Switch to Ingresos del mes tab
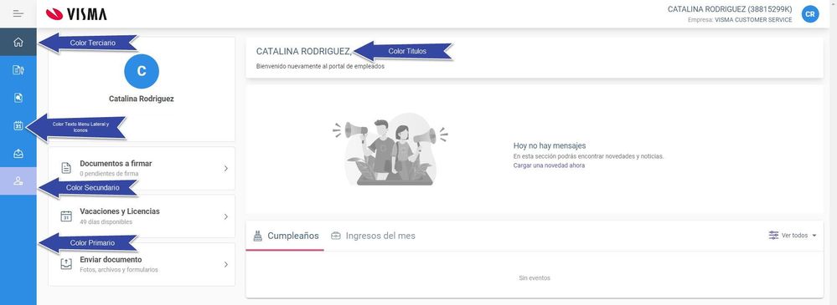Viewport: 837px width, 305px height. coord(373,236)
